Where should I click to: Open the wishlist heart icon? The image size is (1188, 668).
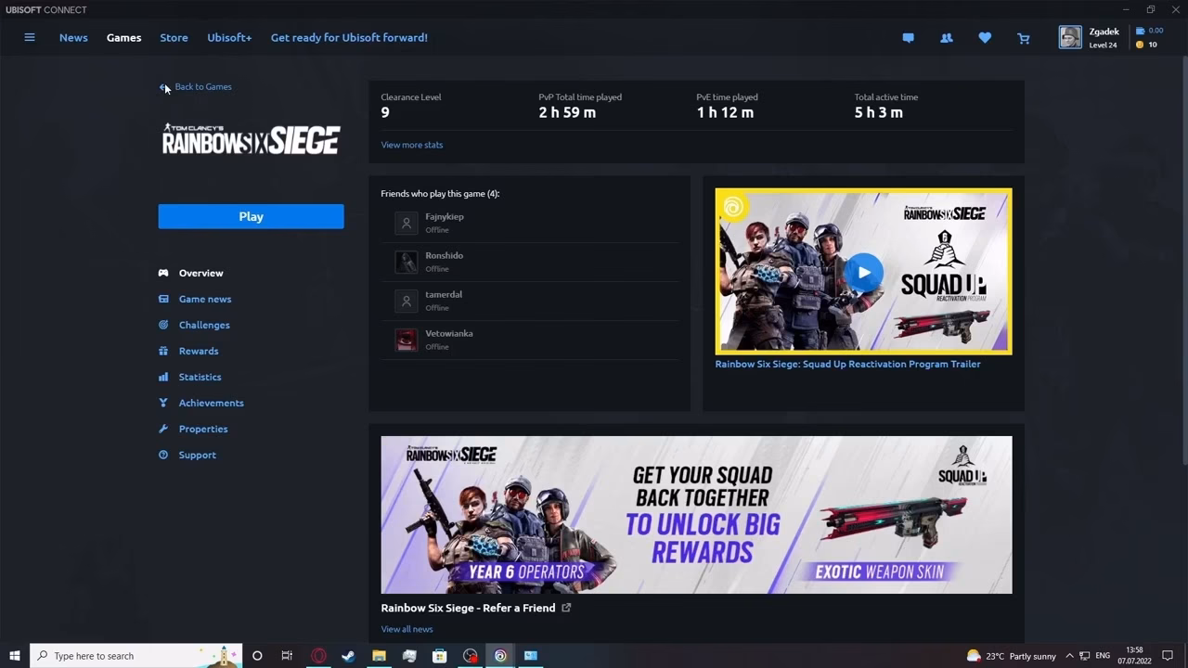(985, 38)
